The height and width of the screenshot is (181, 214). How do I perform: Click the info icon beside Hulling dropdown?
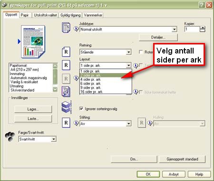click(x=150, y=123)
